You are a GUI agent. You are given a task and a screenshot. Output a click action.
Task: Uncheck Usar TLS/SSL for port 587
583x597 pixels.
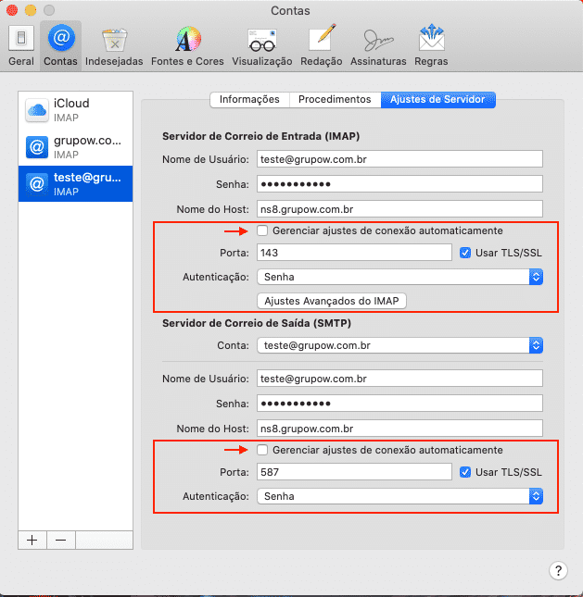tap(465, 472)
